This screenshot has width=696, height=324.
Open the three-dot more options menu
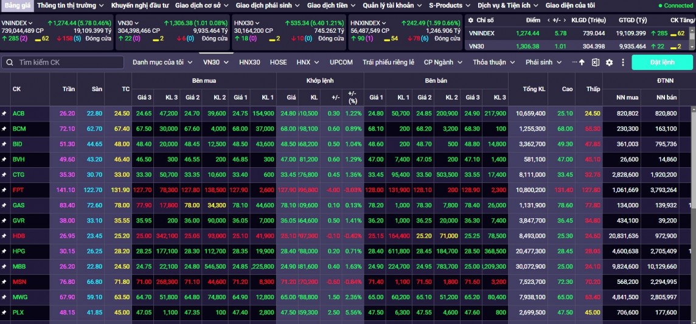tap(574, 63)
